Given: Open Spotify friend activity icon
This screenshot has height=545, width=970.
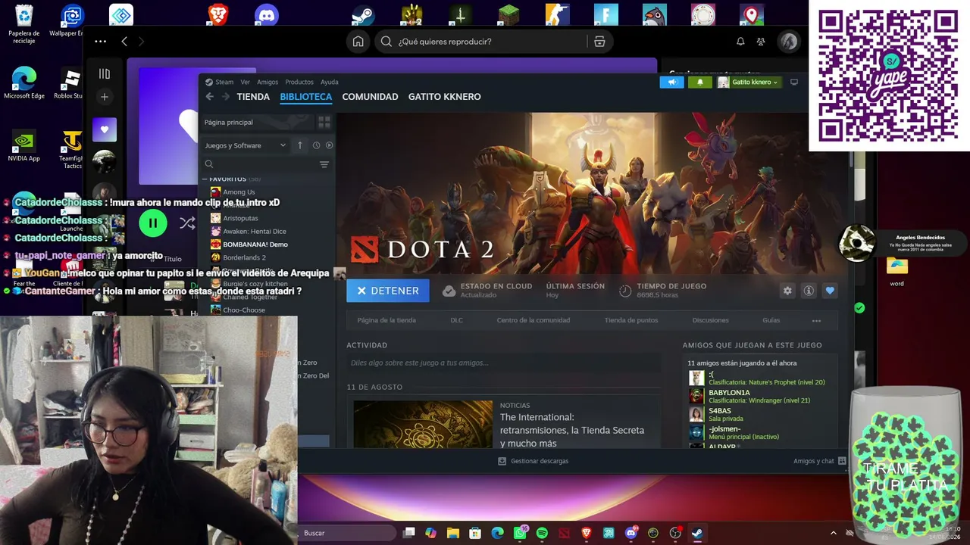Looking at the screenshot, I should (761, 42).
